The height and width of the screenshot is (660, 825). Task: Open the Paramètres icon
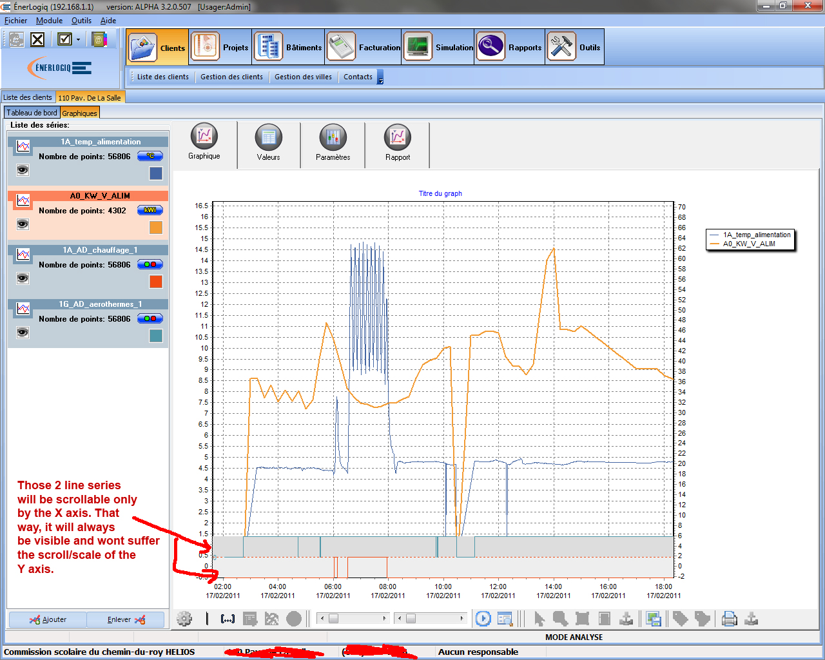(333, 137)
